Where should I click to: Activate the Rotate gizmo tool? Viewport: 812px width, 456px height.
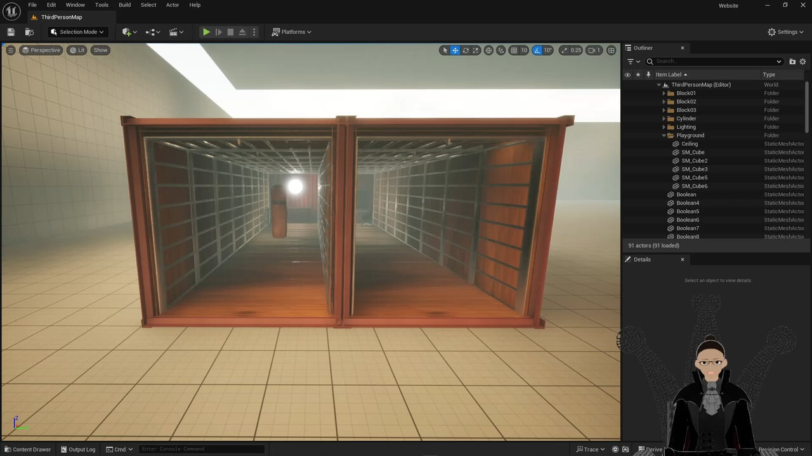point(466,50)
